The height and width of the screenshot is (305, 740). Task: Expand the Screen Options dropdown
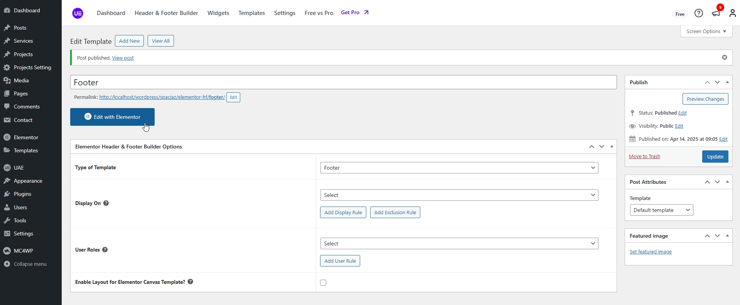pyautogui.click(x=706, y=32)
